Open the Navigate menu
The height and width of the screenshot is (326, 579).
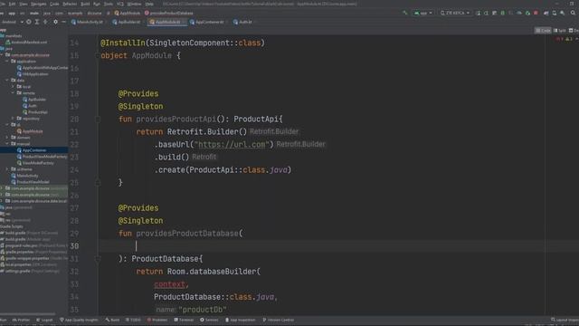click(x=38, y=4)
